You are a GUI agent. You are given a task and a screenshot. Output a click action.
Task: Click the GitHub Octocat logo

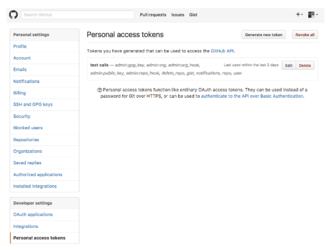[x=13, y=15]
